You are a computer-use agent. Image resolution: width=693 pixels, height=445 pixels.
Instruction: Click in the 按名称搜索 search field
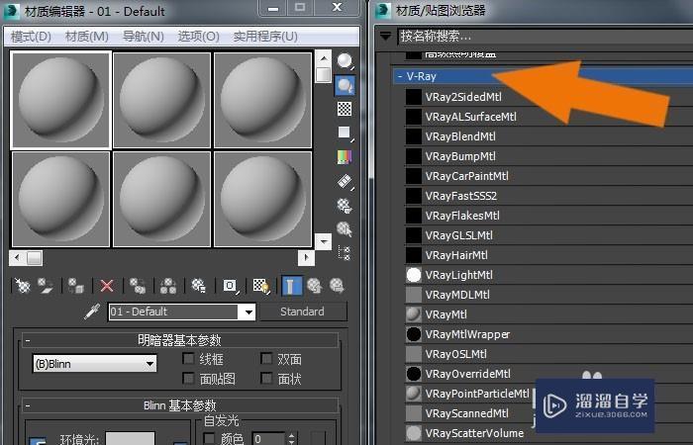coord(545,37)
